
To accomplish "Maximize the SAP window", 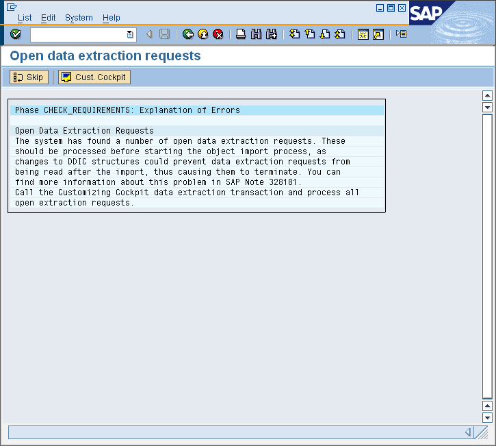I will 391,8.
